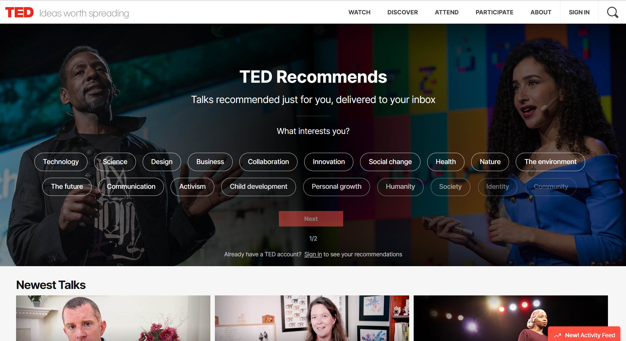The image size is (626, 341).
Task: Expand the DISCOVER navigation menu
Action: pyautogui.click(x=402, y=12)
